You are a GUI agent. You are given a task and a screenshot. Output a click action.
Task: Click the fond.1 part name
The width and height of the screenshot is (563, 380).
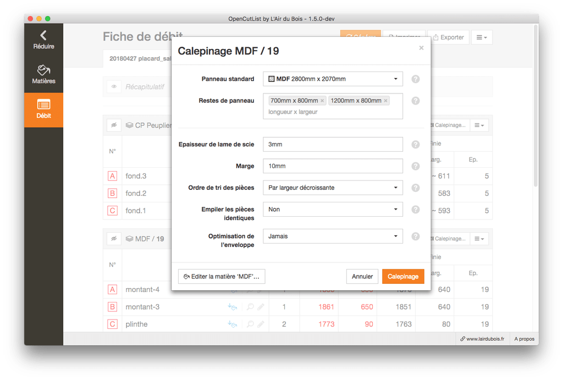(136, 211)
